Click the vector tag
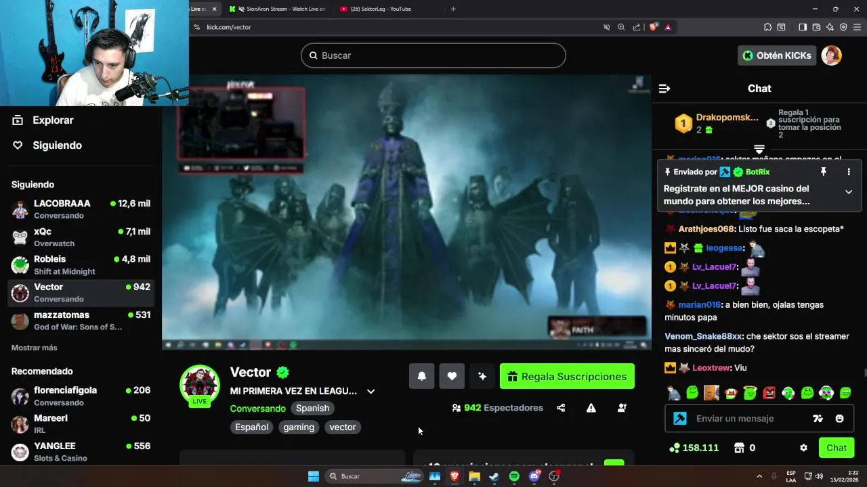The height and width of the screenshot is (487, 867). pyautogui.click(x=343, y=427)
